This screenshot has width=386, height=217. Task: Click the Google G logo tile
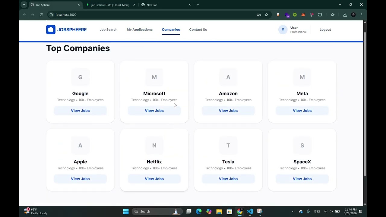click(80, 77)
